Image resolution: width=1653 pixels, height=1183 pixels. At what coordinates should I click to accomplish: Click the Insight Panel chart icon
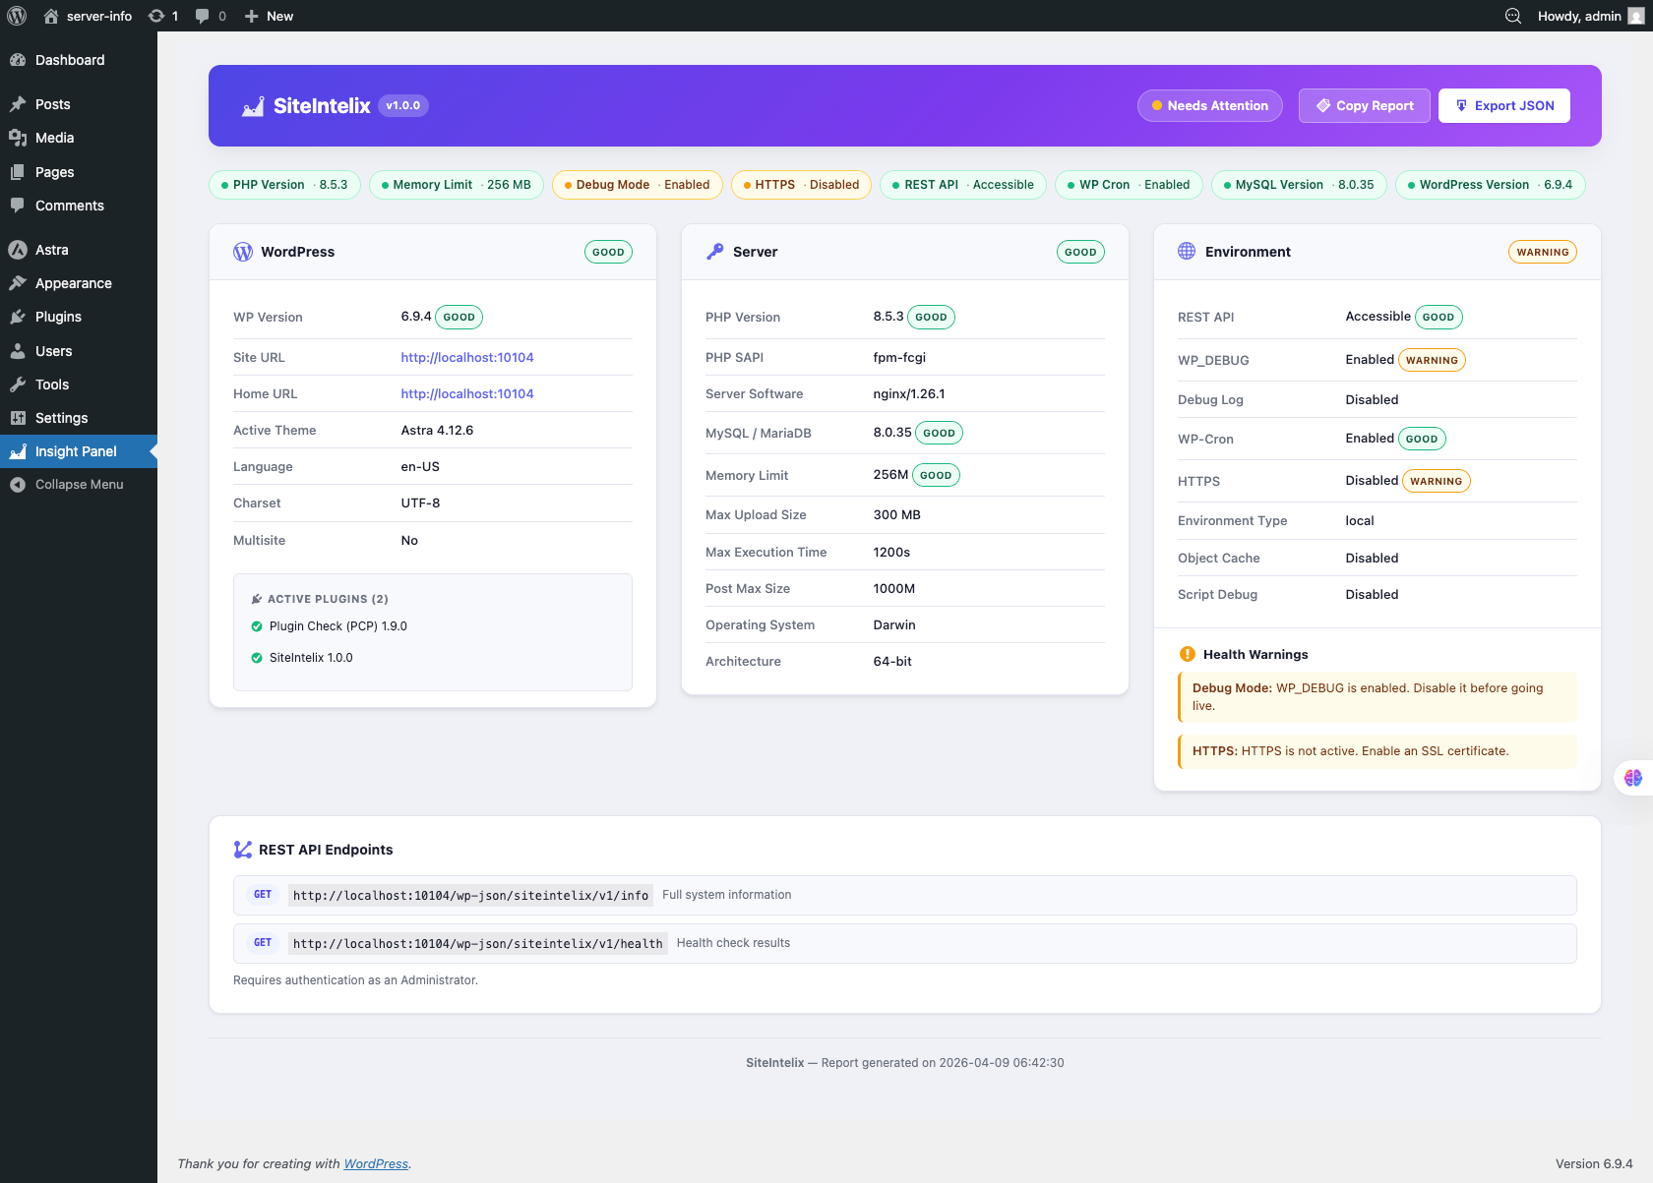pyautogui.click(x=18, y=451)
